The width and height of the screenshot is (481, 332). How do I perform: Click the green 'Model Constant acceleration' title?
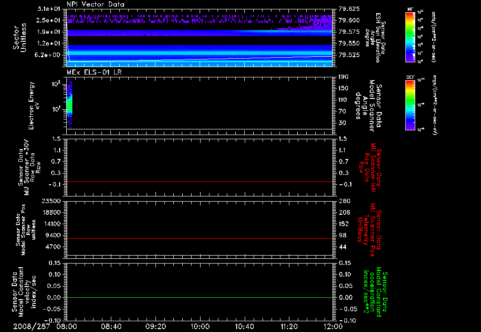(x=375, y=292)
